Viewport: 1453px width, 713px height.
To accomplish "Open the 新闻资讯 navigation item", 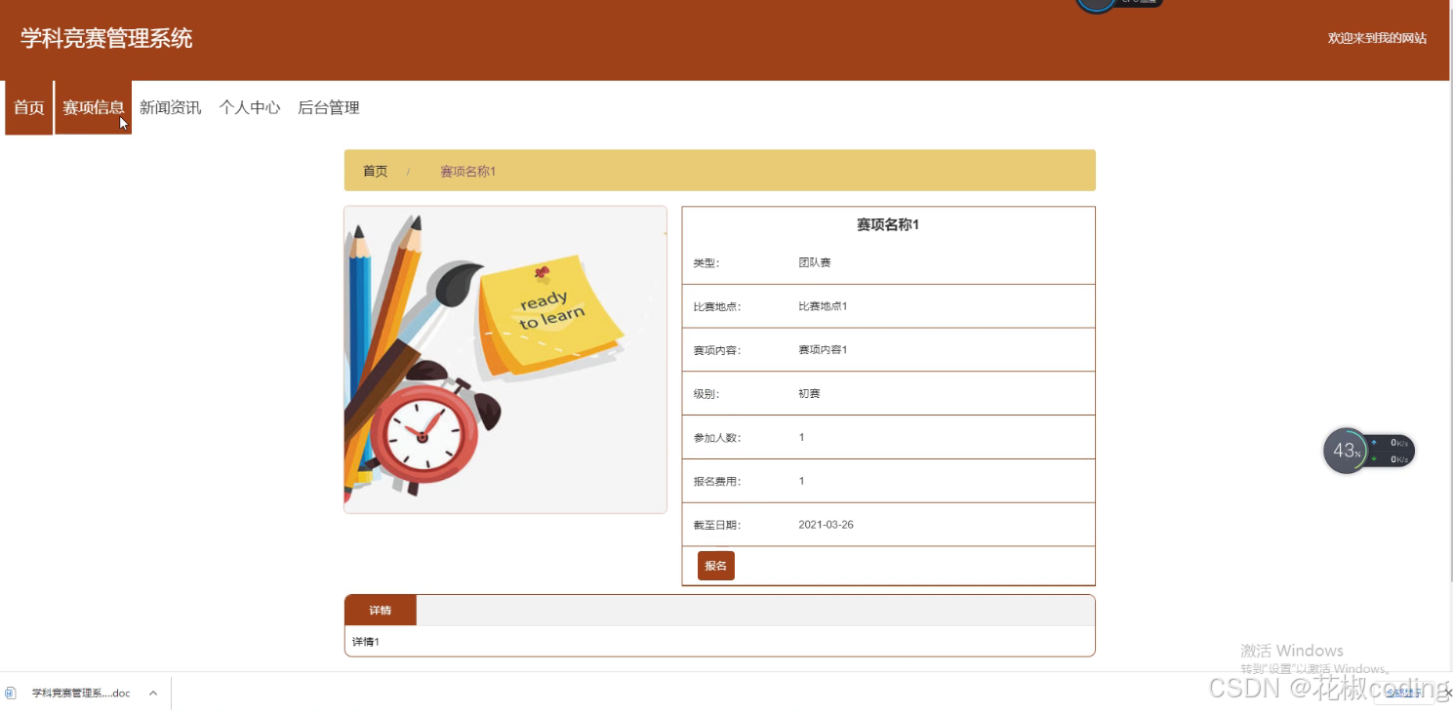I will pos(170,107).
